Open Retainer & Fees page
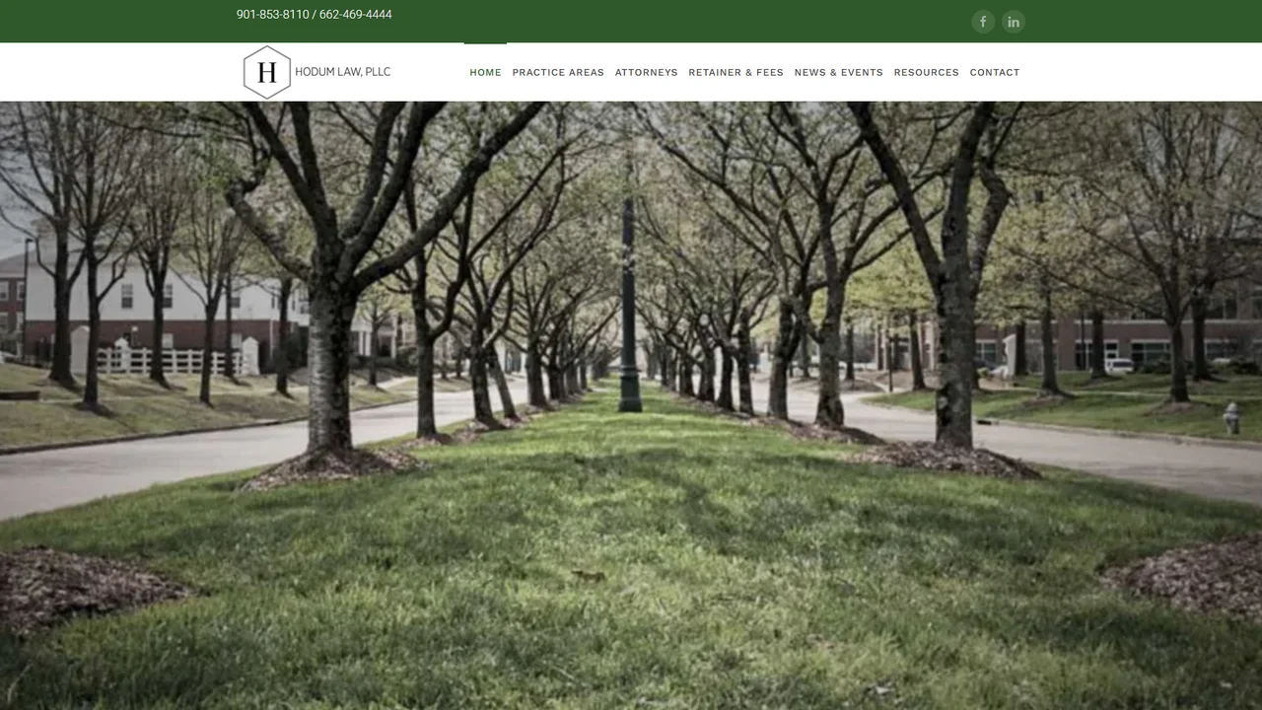This screenshot has height=710, width=1262. 736,72
